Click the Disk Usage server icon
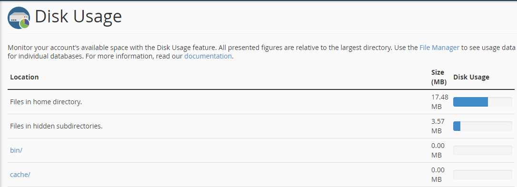 pos(19,18)
